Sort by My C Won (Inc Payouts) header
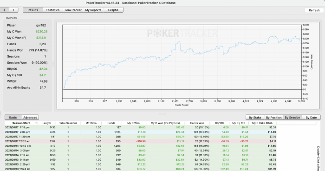 pos(165,123)
